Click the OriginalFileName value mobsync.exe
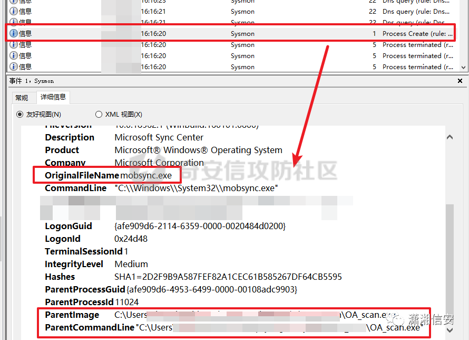469x340 pixels. tap(146, 175)
